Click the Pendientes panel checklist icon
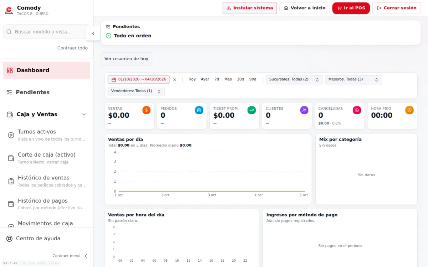The width and height of the screenshot is (428, 267). [x=108, y=27]
